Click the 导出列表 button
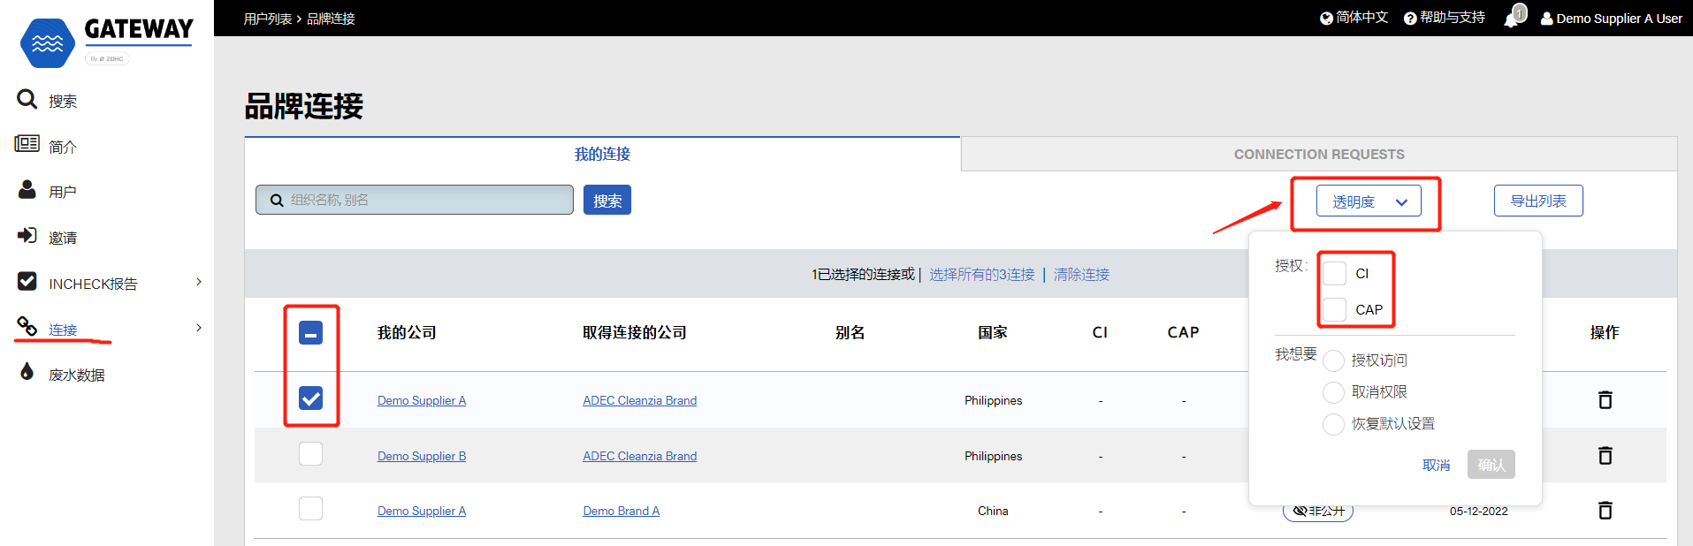This screenshot has height=546, width=1693. click(1538, 201)
